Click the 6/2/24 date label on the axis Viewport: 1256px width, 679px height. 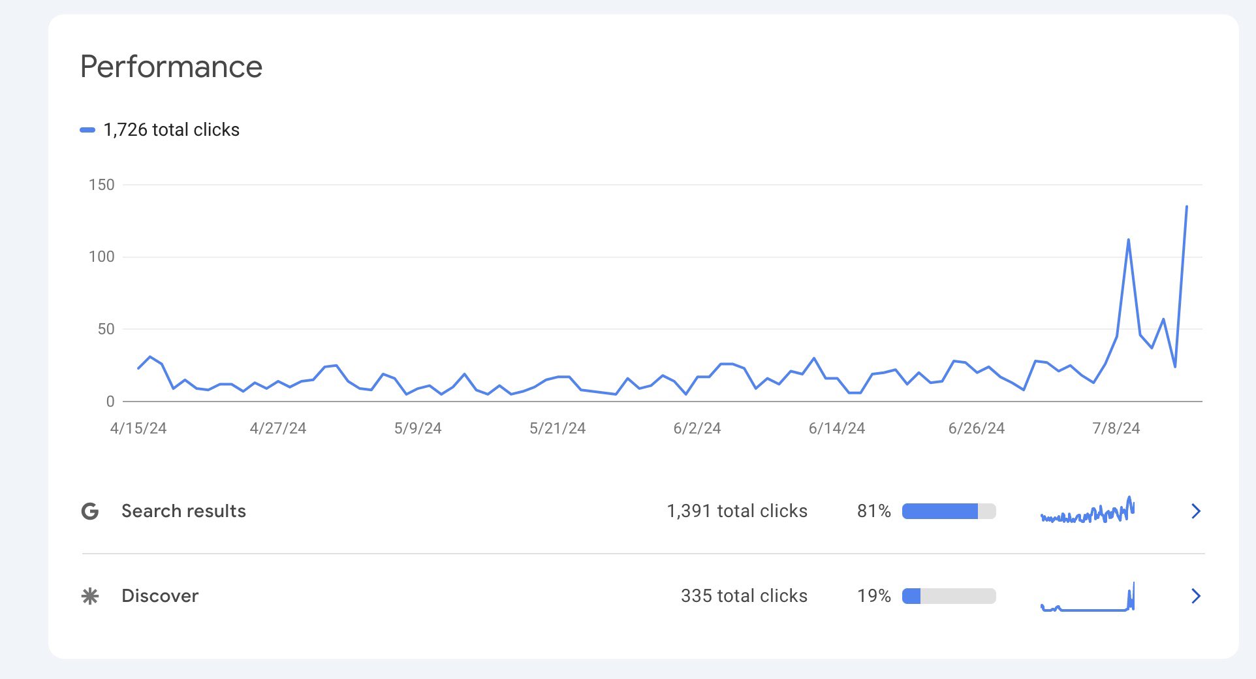click(697, 428)
